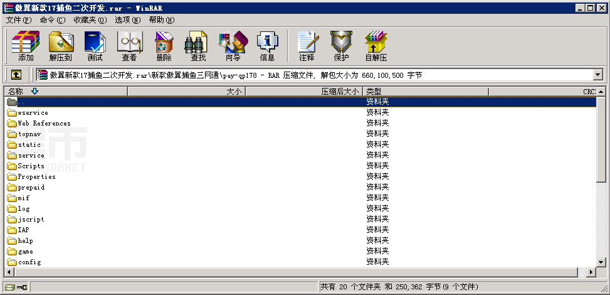This screenshot has width=610, height=295.
Task: Click the horizontal scroll left arrow
Action: click(9, 272)
